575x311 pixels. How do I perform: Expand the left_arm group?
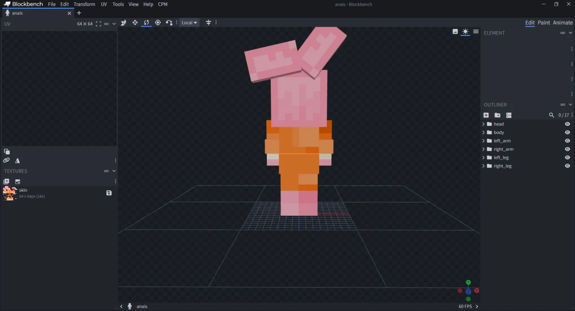[x=483, y=141]
